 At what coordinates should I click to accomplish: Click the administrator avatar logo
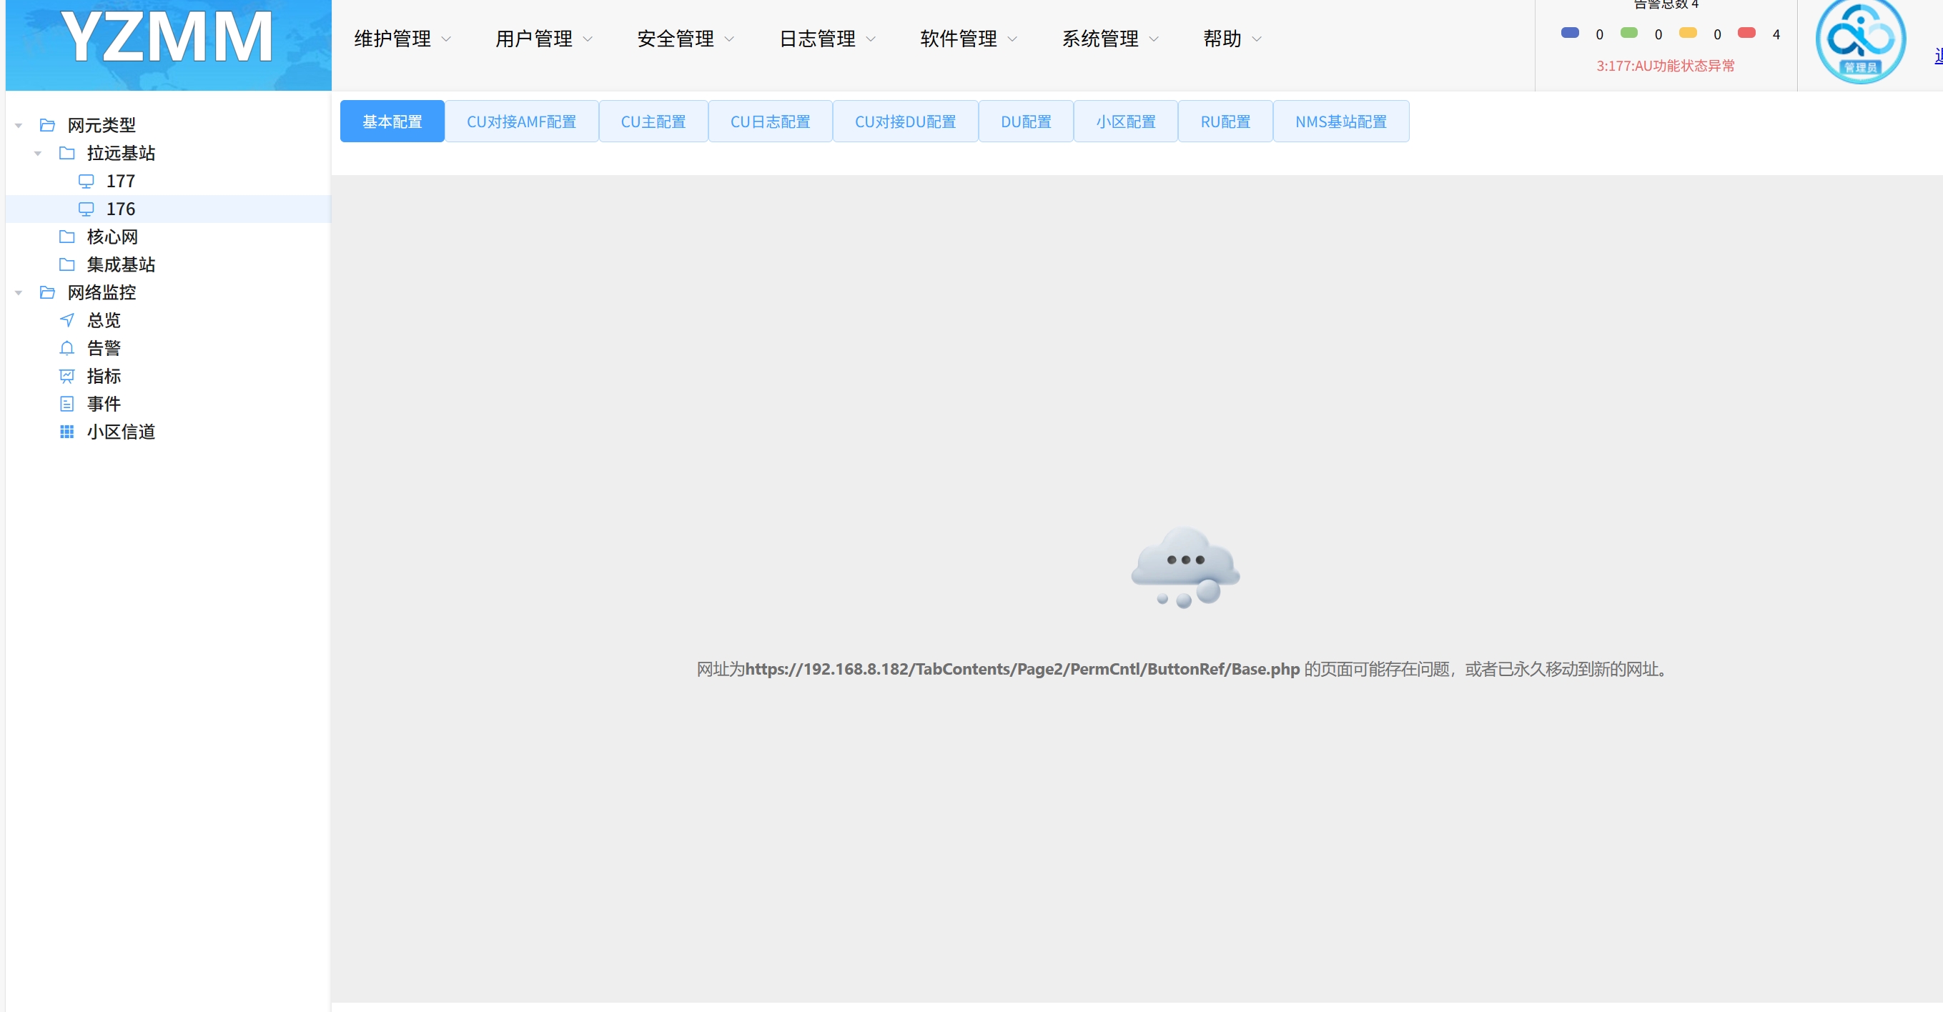coord(1860,40)
